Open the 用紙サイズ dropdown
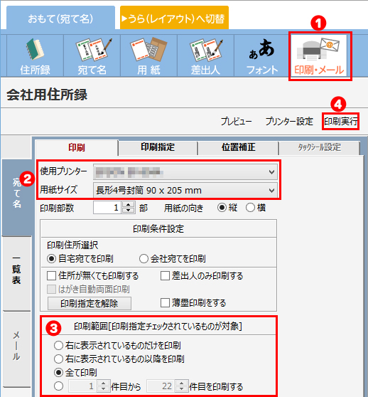The image size is (368, 397). coord(185,190)
